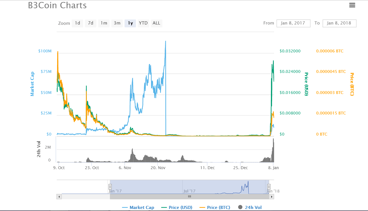Toggle Market Cap series in legend
The width and height of the screenshot is (368, 211).
coord(138,207)
